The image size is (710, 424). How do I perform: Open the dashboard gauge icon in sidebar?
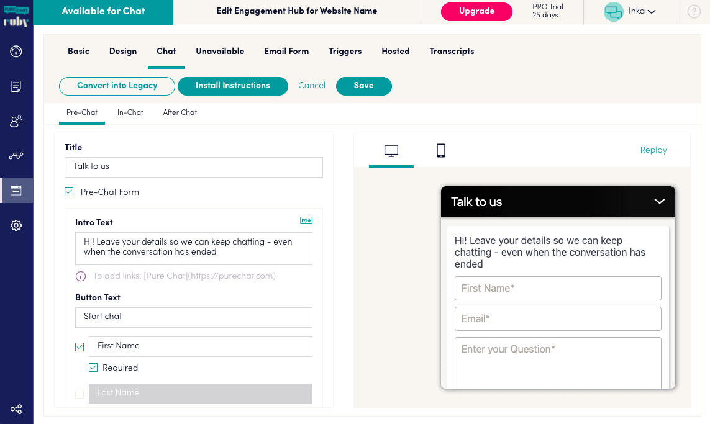(x=16, y=52)
